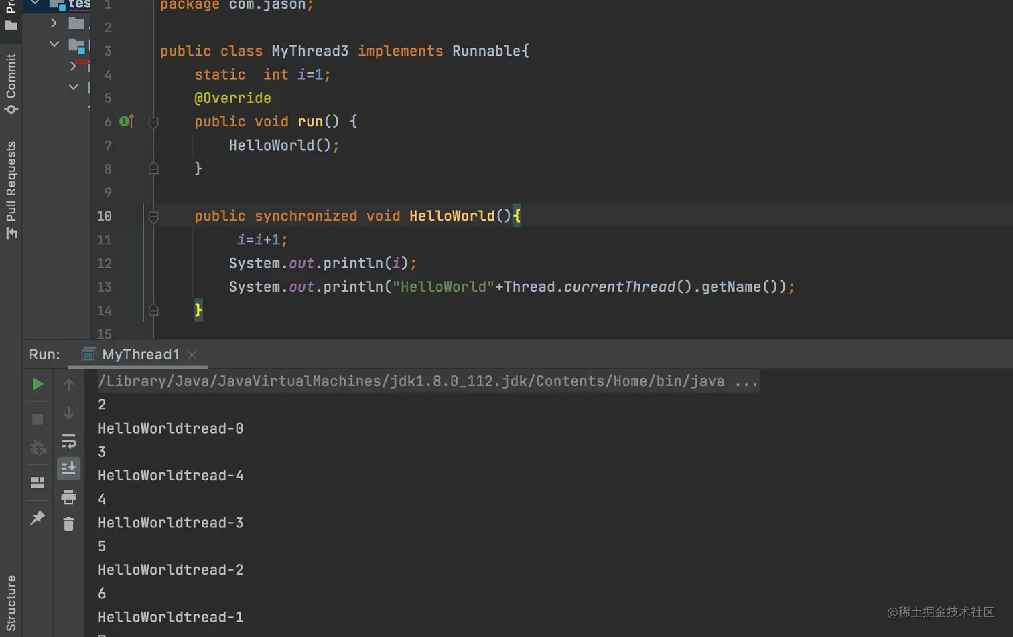Click console output HelloWorldtread-3

tap(170, 523)
